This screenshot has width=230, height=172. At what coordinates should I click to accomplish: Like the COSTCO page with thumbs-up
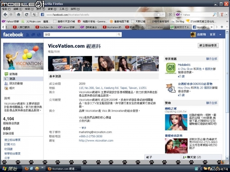pyautogui.click(x=180, y=95)
